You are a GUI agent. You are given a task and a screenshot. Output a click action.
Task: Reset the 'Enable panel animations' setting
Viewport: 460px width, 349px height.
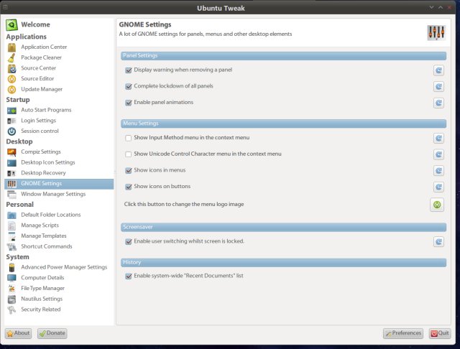438,103
